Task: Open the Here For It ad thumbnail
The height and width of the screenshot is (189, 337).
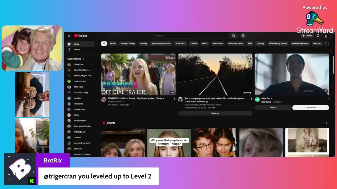Action: coord(292,75)
